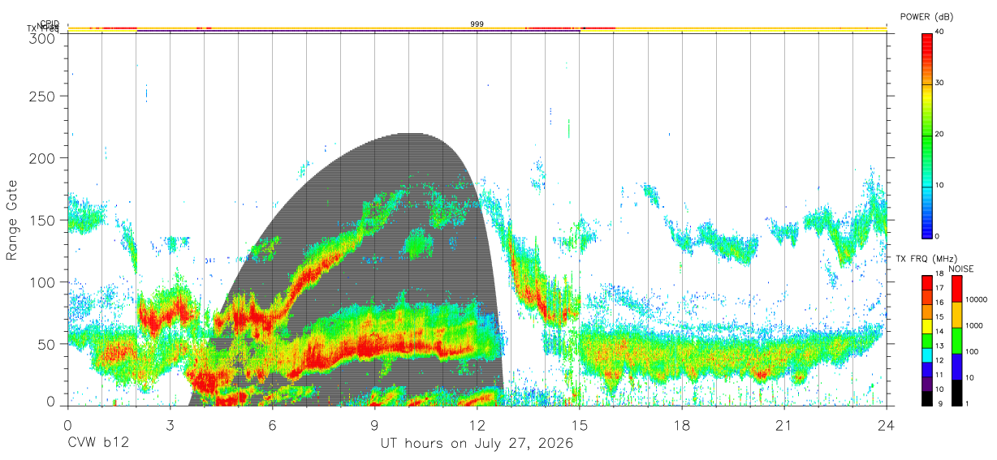The height and width of the screenshot is (460, 997).
Task: Click the POWER (dB) colorbar title
Action: (x=927, y=17)
